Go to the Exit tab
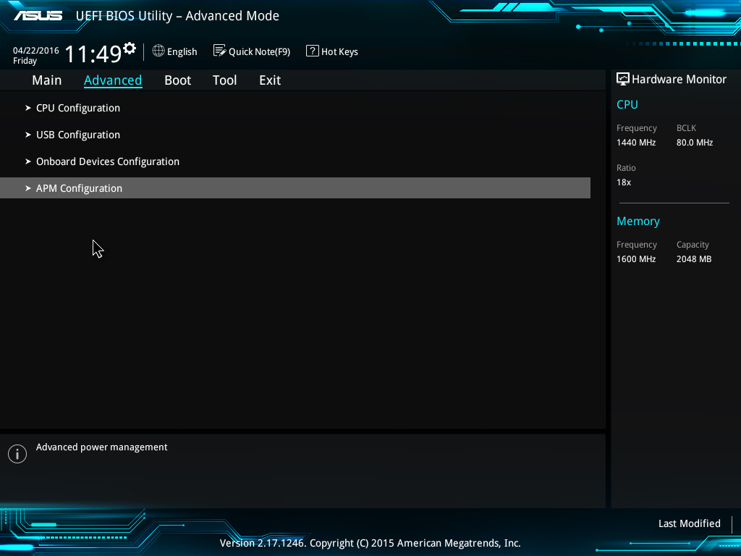The width and height of the screenshot is (741, 556). coord(270,80)
